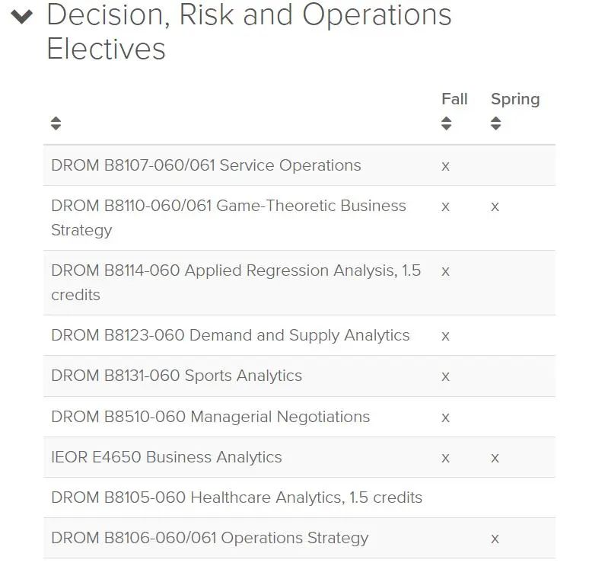Click the Spring x mark for Game-Theoretic Business Strategy
Image resolution: width=589 pixels, height=563 pixels.
(495, 206)
